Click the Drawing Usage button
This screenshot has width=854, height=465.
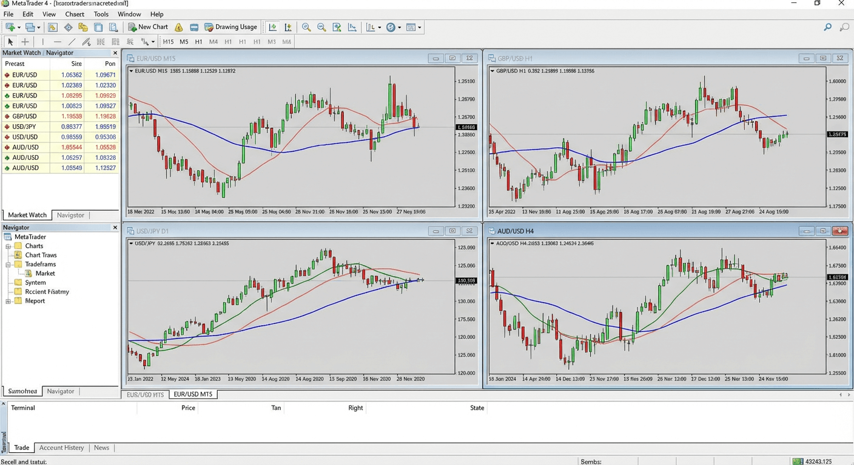point(230,27)
